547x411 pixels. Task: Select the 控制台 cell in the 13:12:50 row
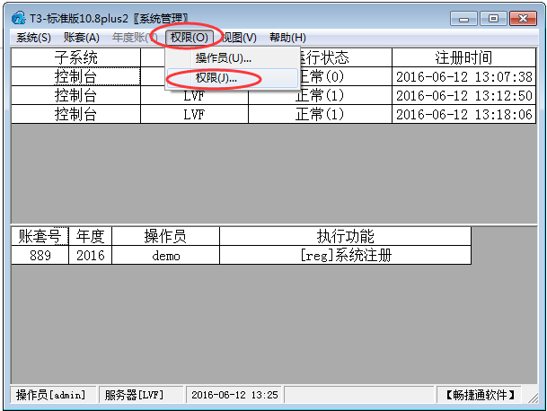pyautogui.click(x=75, y=95)
